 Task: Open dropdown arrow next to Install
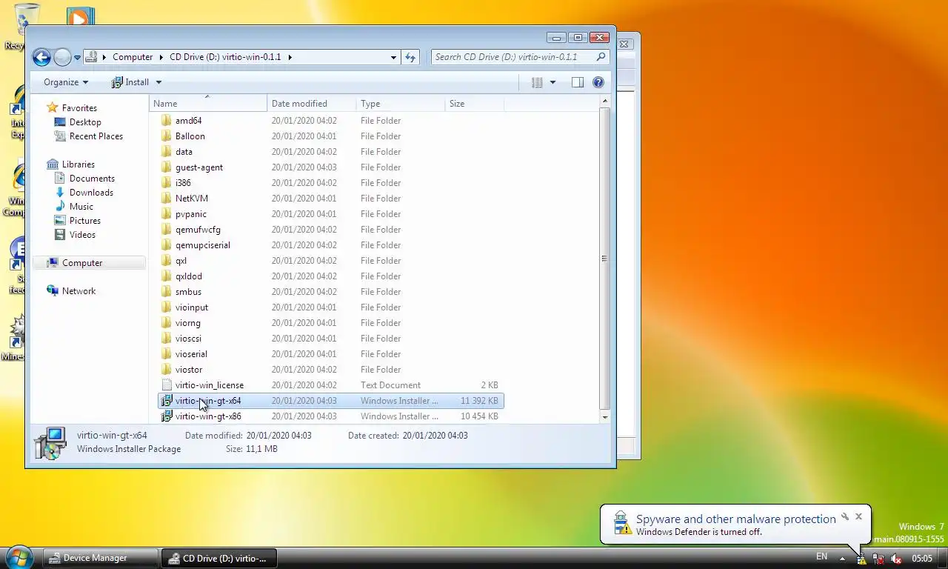coord(158,82)
